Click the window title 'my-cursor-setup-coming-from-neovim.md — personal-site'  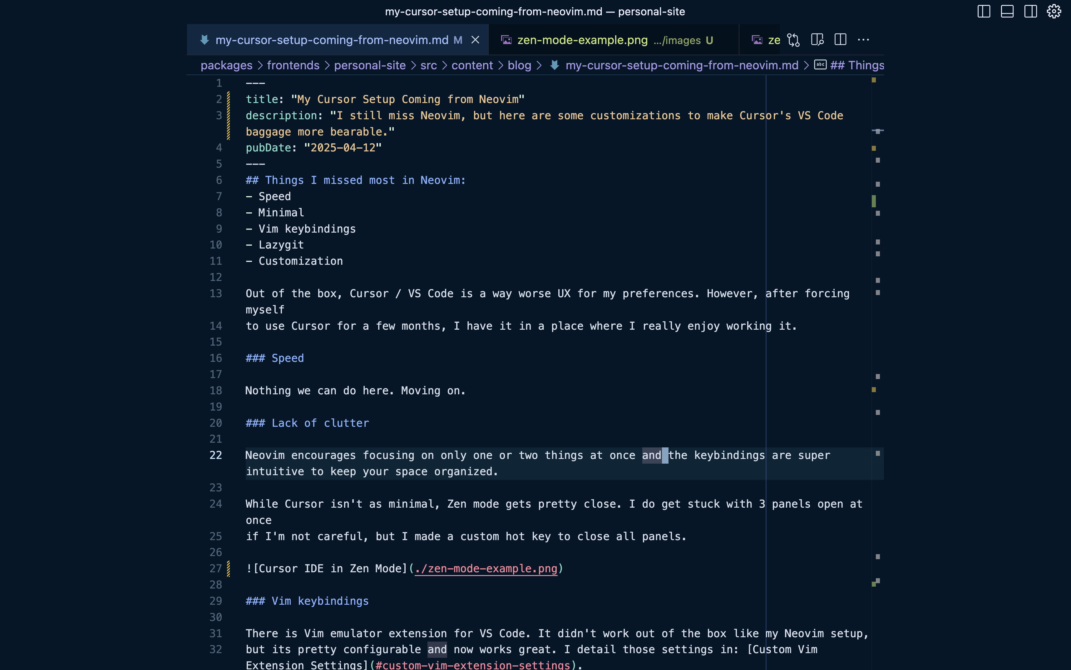click(535, 12)
